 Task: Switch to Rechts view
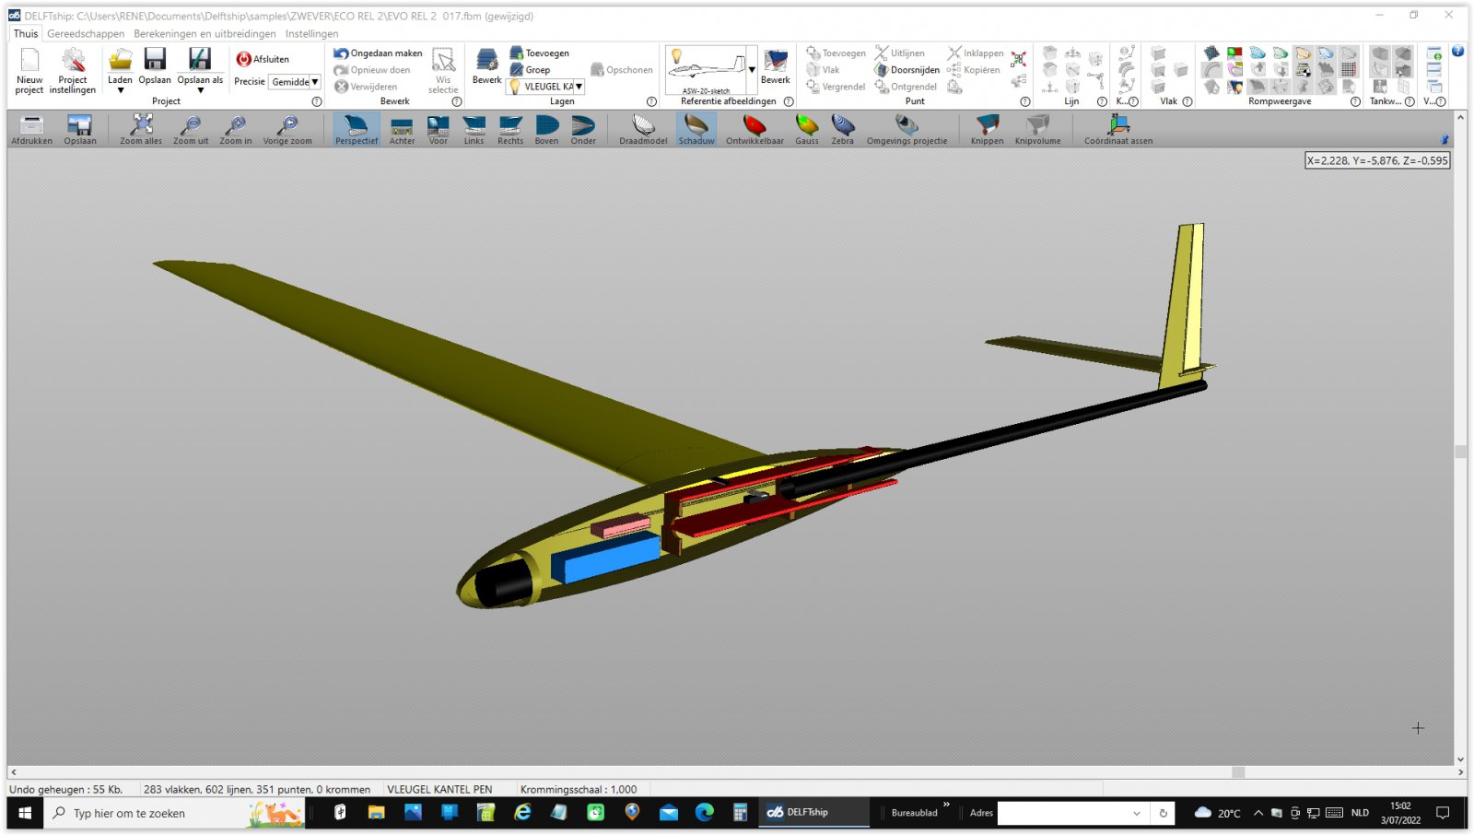(510, 129)
